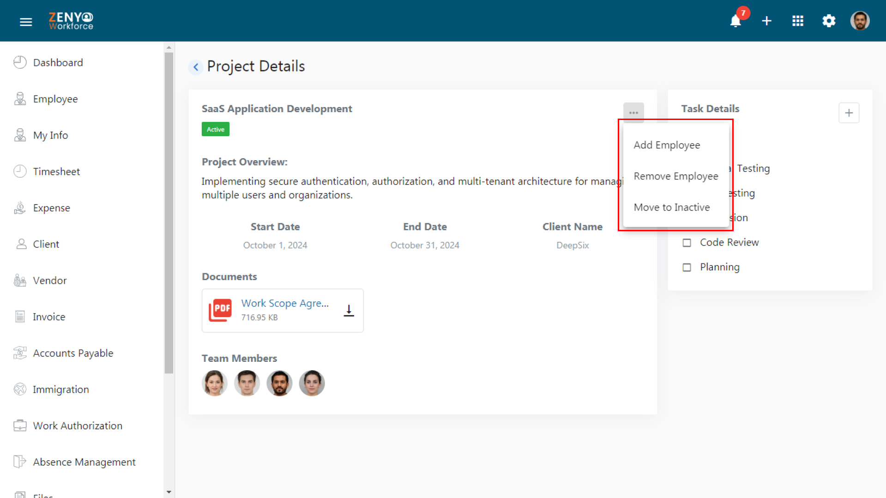Image resolution: width=886 pixels, height=498 pixels.
Task: Go to the Employee section label
Action: pyautogui.click(x=55, y=99)
